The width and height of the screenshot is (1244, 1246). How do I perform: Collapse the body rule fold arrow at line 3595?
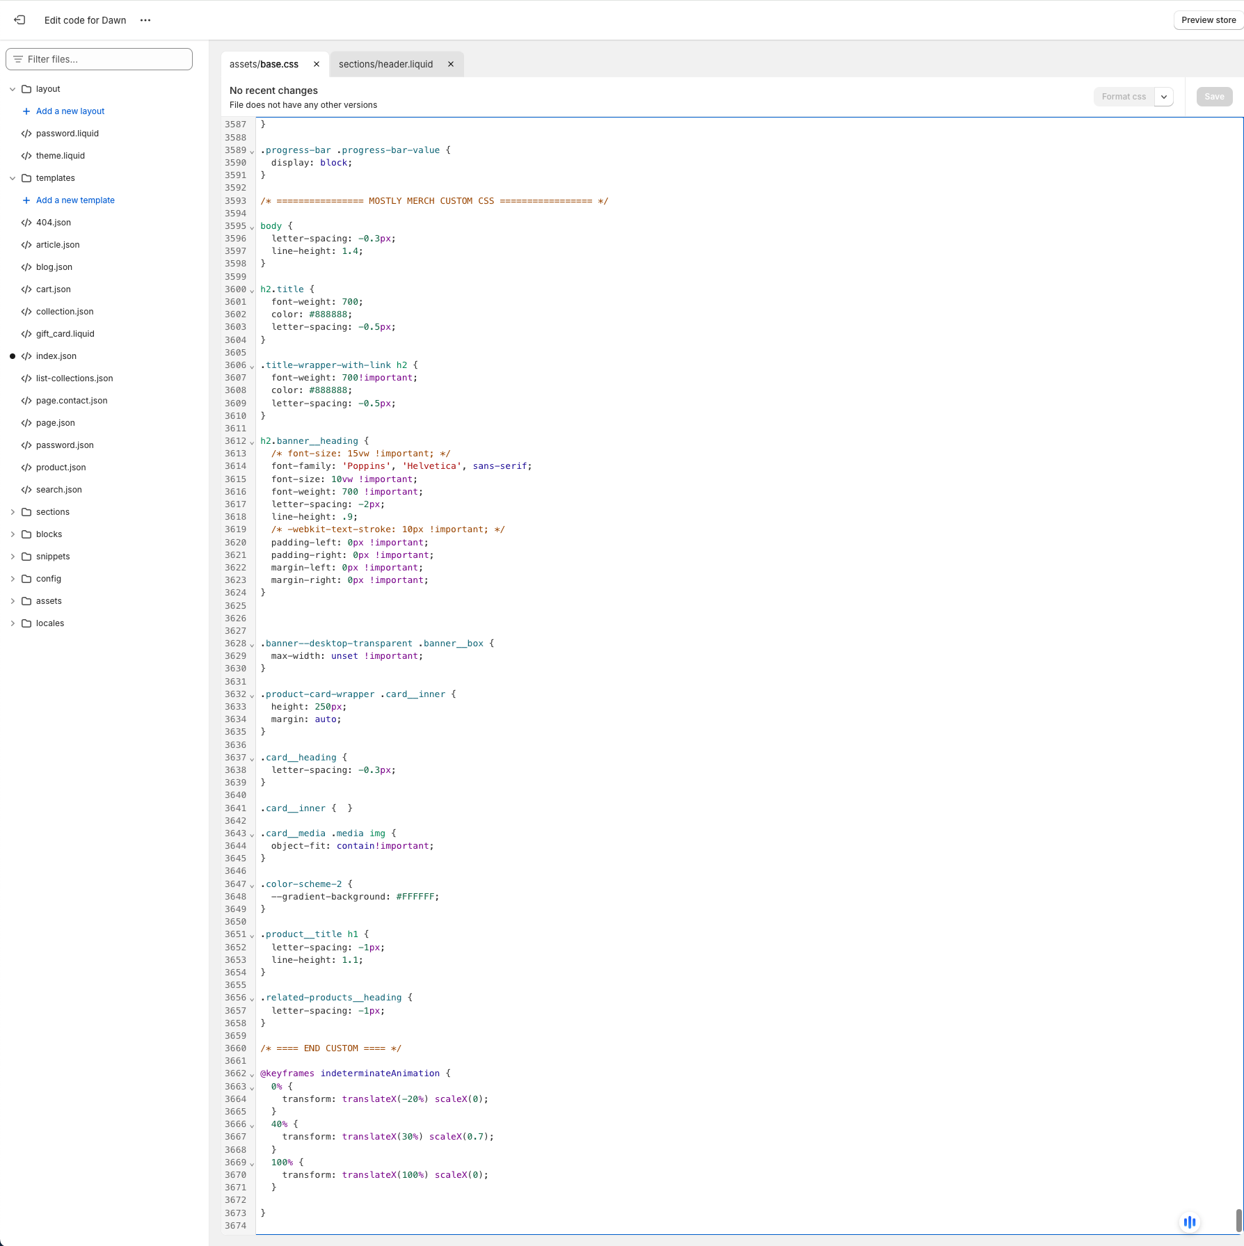[x=252, y=227]
